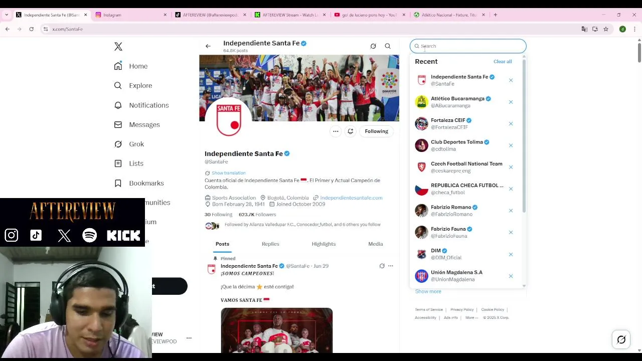This screenshot has height=361, width=642.
Task: Remove Club Deportes Tolima from recent searches
Action: 511,145
